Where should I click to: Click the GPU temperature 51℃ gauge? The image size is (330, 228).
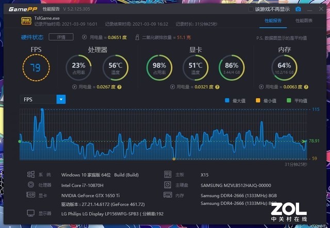click(195, 67)
